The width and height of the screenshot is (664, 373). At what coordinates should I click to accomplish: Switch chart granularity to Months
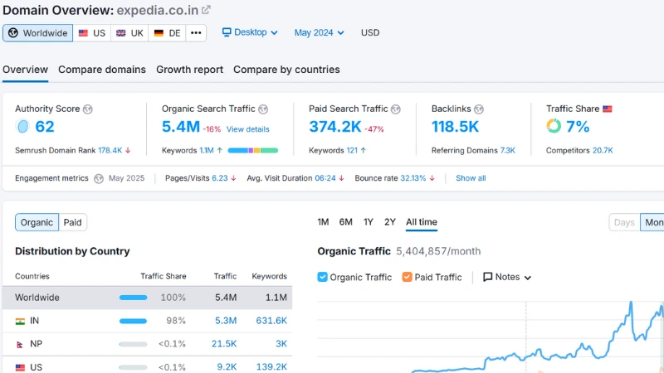pyautogui.click(x=652, y=222)
